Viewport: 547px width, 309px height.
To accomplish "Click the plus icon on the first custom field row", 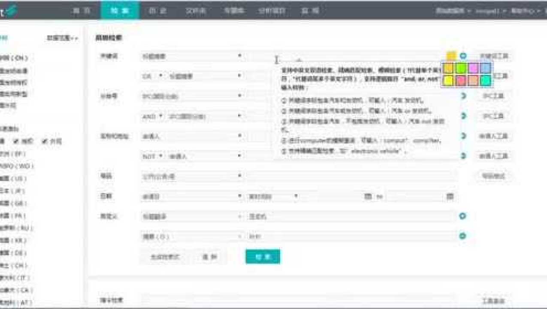I will 462,216.
